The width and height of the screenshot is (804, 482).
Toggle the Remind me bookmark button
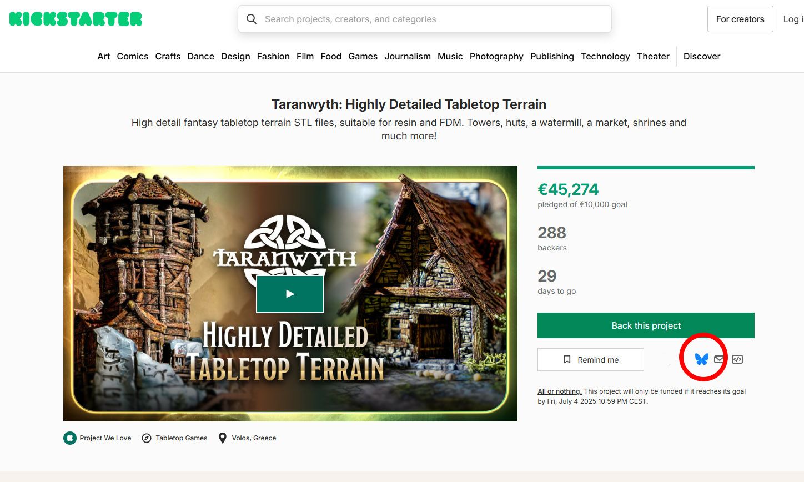[591, 360]
